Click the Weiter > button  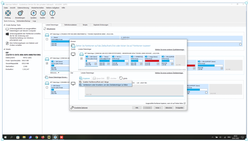tap(158, 108)
